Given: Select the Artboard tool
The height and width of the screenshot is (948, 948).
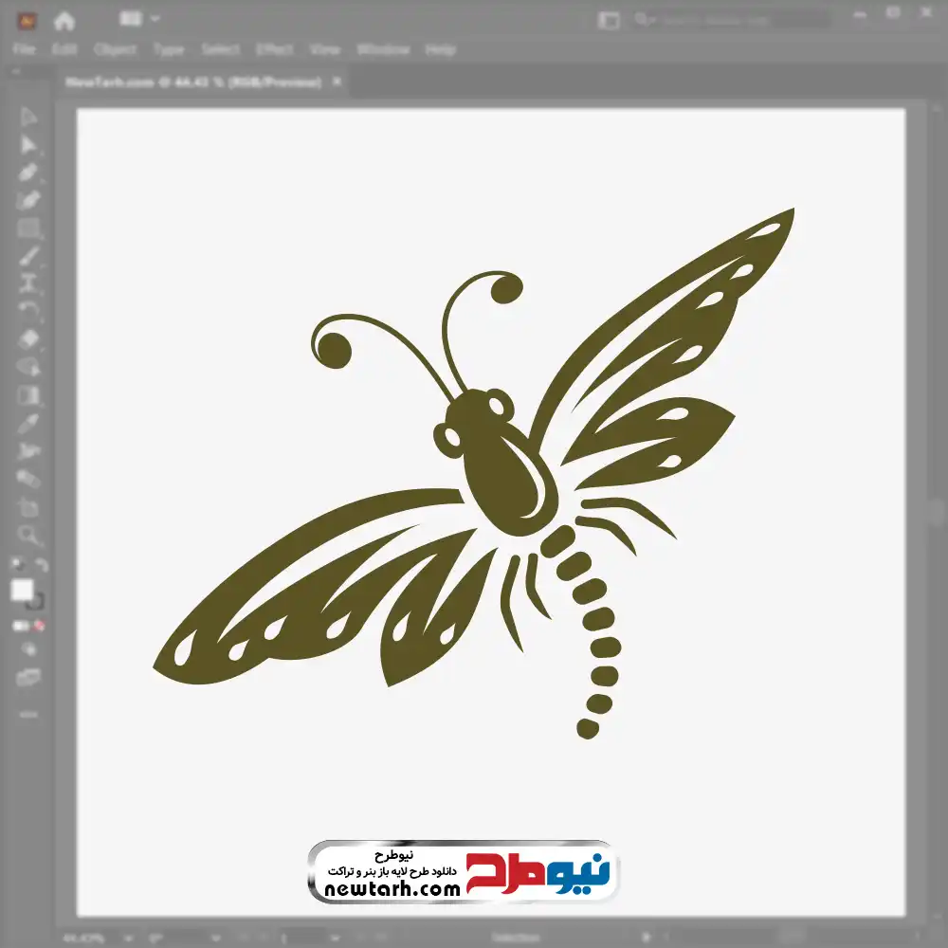Looking at the screenshot, I should tap(28, 507).
